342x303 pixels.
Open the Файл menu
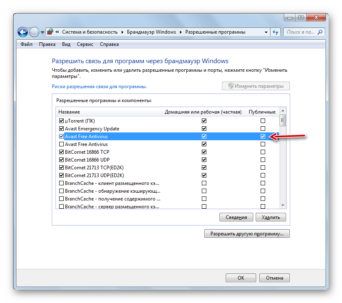coord(26,44)
